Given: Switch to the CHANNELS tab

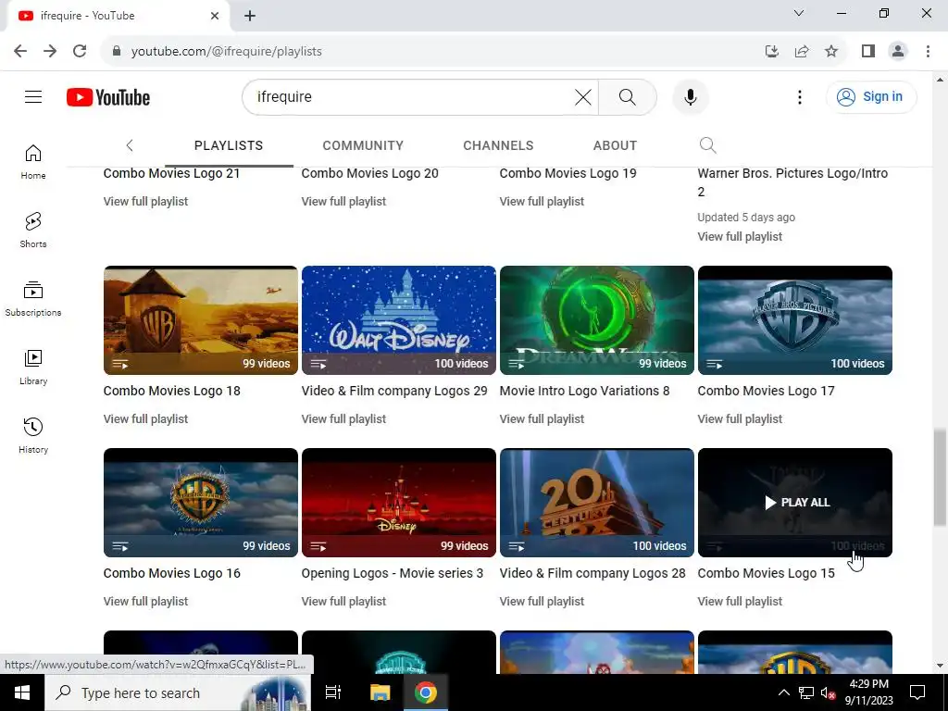Looking at the screenshot, I should pyautogui.click(x=498, y=145).
